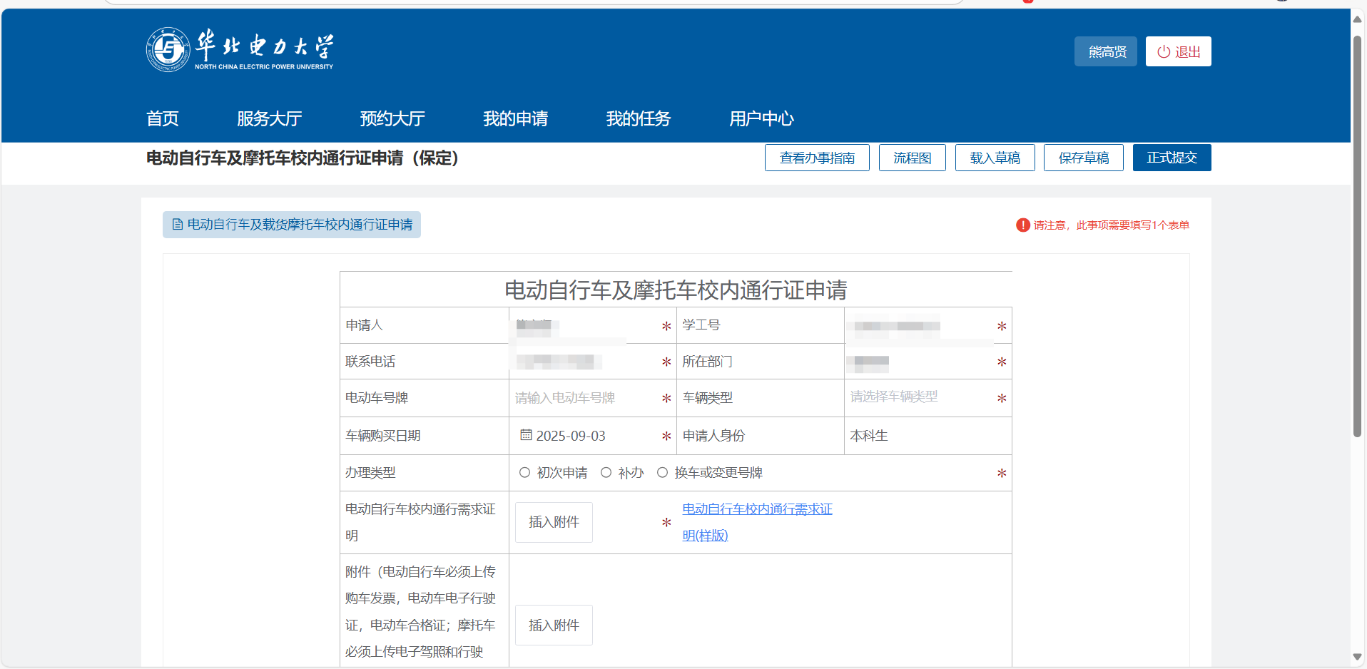Click 本科生 applicant identity value

(x=869, y=436)
